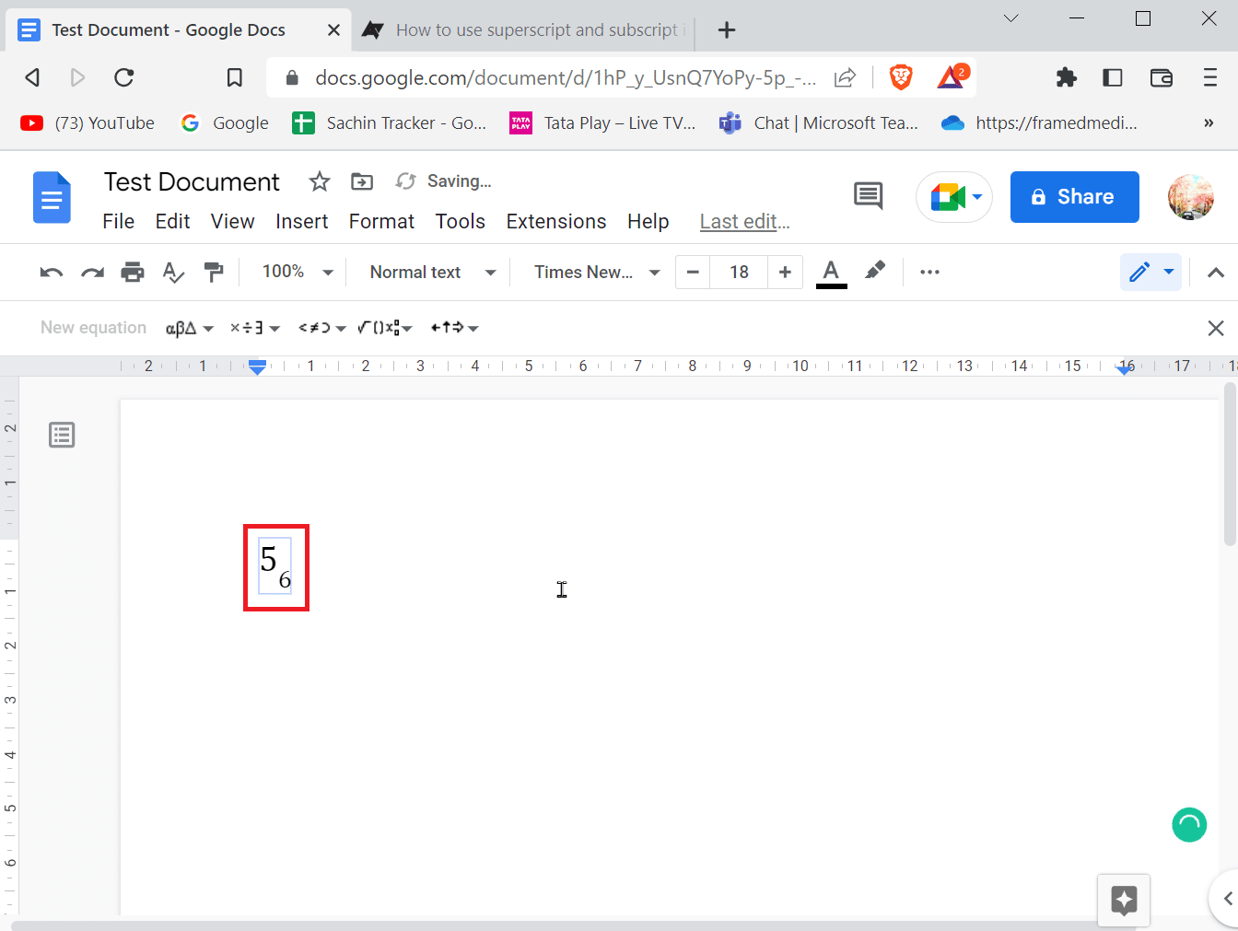Hide the menus with the chevron
This screenshot has height=931, width=1238.
click(x=1216, y=273)
